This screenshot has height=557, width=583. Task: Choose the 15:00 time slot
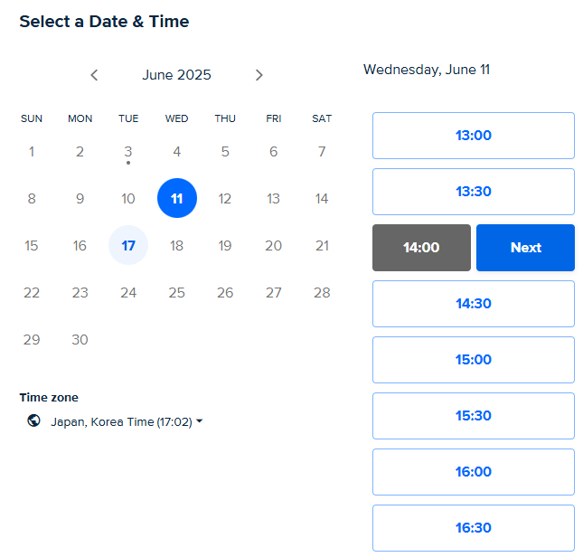(474, 360)
